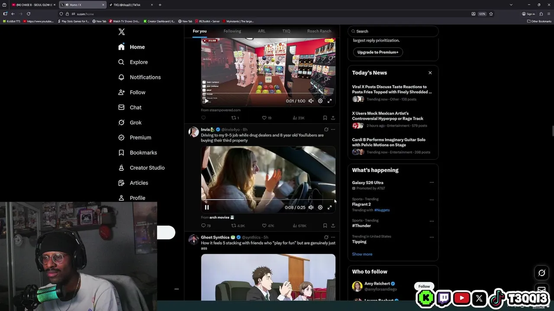
Task: Open Profile from sidebar
Action: click(x=132, y=198)
